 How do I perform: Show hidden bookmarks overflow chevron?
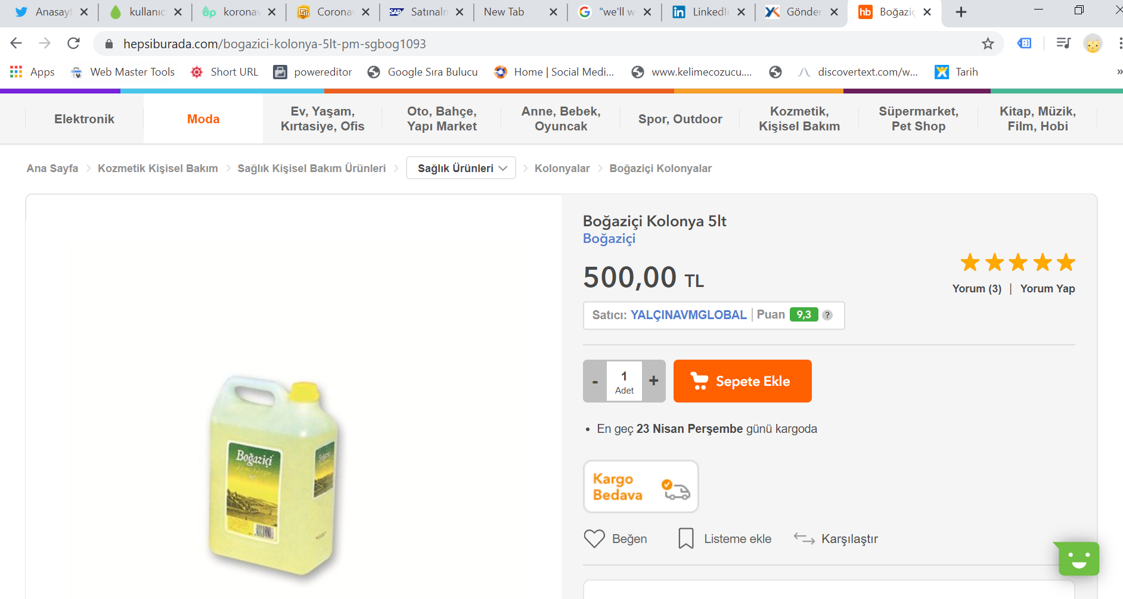click(1119, 72)
